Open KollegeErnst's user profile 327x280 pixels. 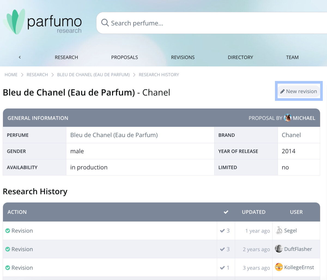pyautogui.click(x=299, y=267)
